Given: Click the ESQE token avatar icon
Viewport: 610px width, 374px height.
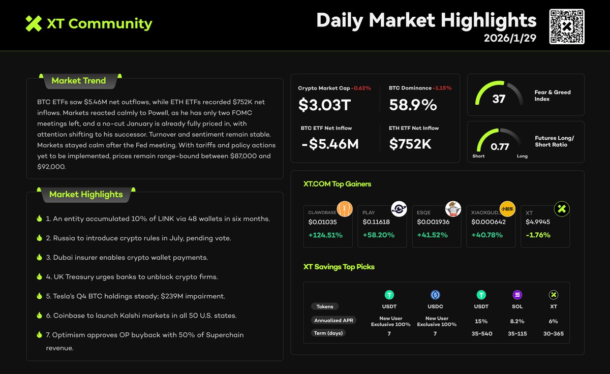Looking at the screenshot, I should [x=453, y=209].
